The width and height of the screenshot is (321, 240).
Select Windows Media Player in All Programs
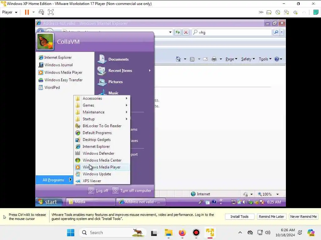pyautogui.click(x=102, y=167)
